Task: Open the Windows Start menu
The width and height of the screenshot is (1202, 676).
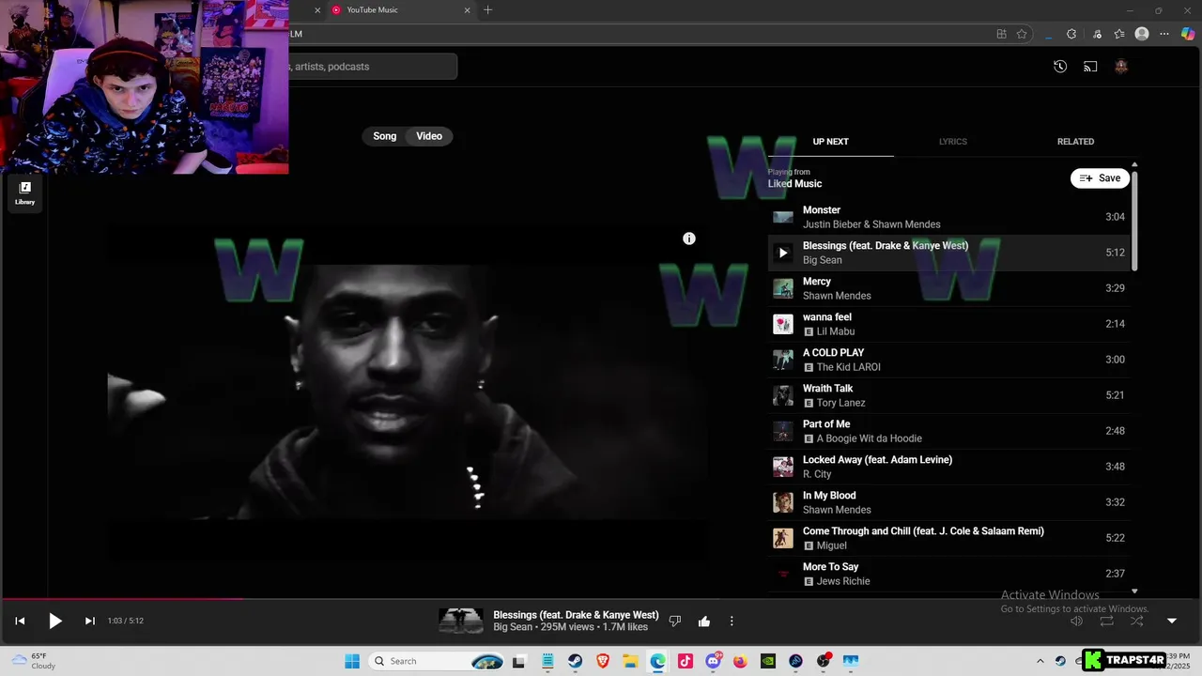Action: coord(352,661)
